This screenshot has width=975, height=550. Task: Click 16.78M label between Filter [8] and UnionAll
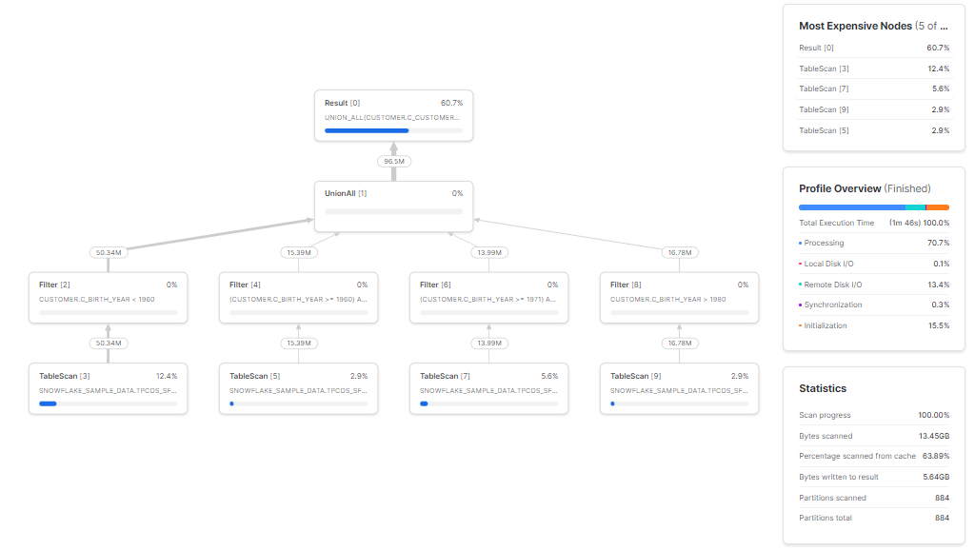pos(679,253)
